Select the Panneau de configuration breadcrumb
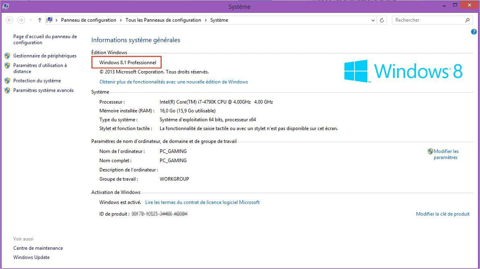 click(x=89, y=20)
